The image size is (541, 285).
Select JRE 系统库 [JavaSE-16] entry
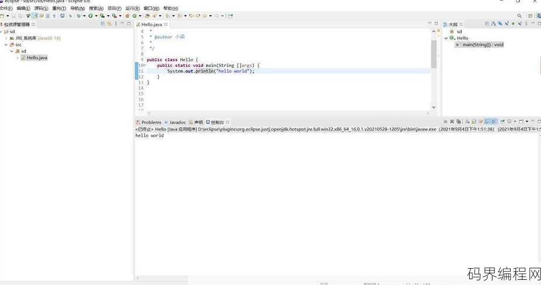(x=35, y=38)
